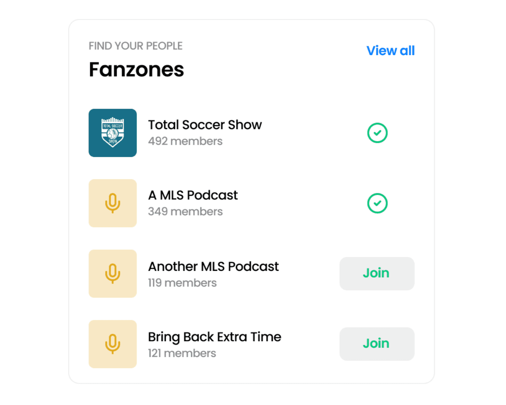
Task: Open the A MLS Podcast title
Action: tap(193, 195)
